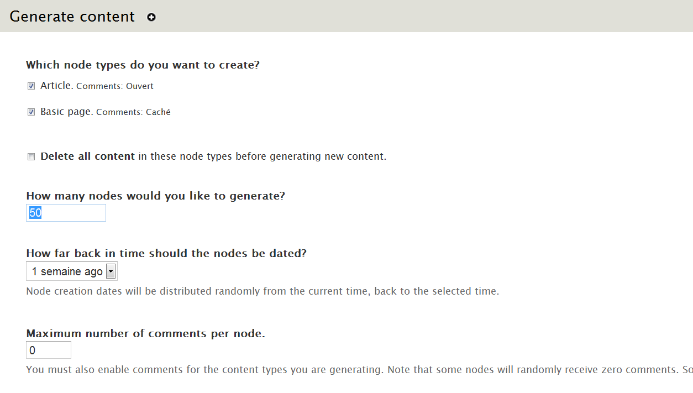693x393 pixels.
Task: Click 'Maximum number of comments per node' label
Action: pyautogui.click(x=145, y=333)
